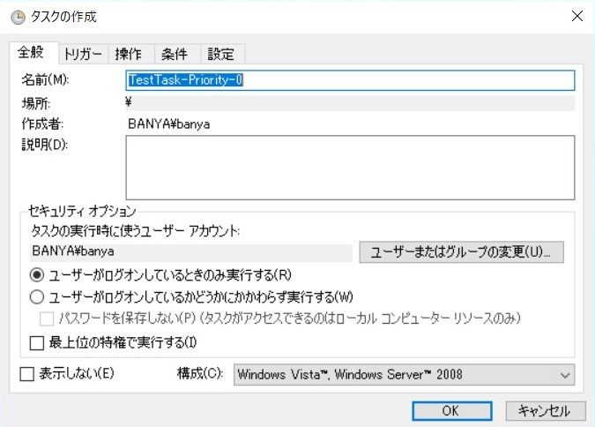Open the 構成 dropdown showing Windows Vista
Screen dimensions: 595x427
coord(404,375)
